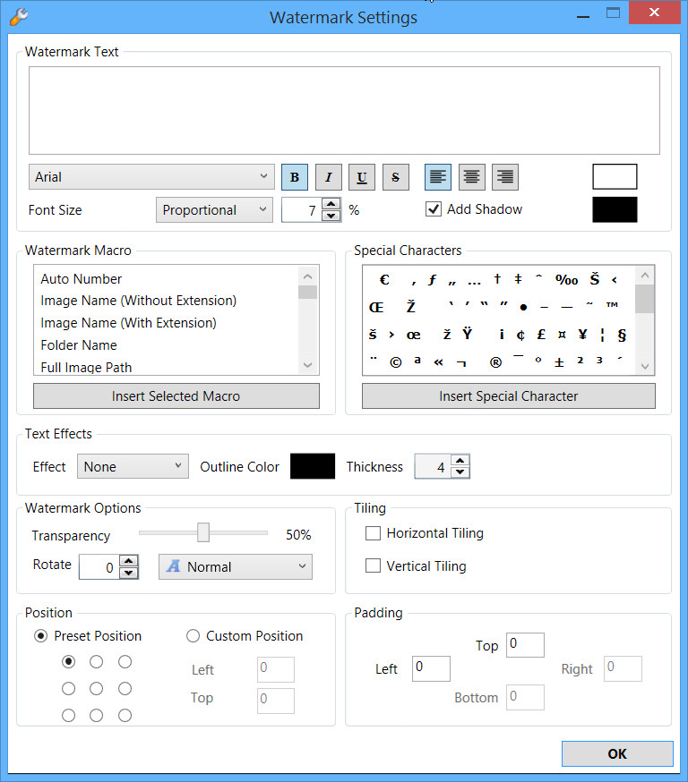Select the Ÿ special character
688x782 pixels.
[468, 333]
